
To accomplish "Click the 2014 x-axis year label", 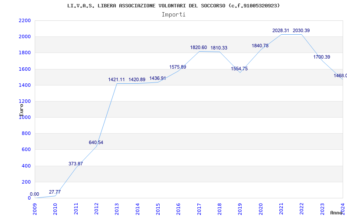I will click(137, 209).
